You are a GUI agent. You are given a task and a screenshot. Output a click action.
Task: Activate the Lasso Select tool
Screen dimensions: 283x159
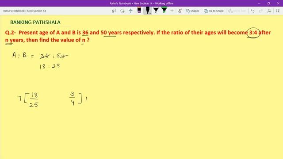pyautogui.click(x=122, y=11)
